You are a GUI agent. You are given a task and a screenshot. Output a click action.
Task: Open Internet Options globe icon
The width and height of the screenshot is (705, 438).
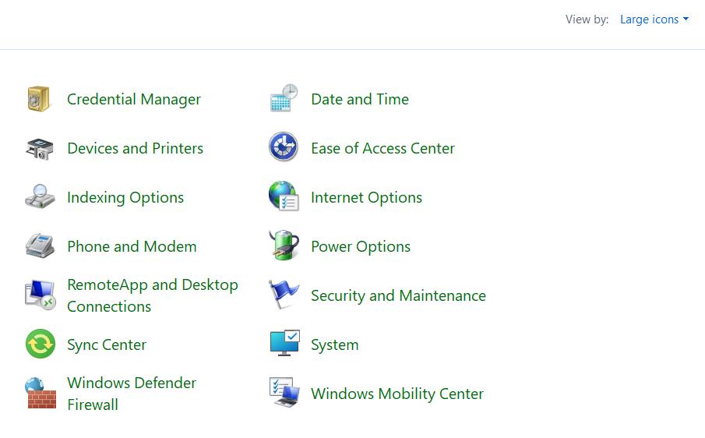[284, 196]
